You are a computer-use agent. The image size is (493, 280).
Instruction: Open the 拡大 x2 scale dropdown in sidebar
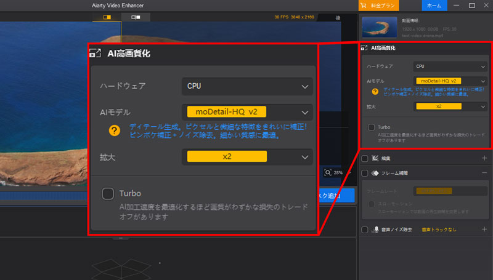tap(450, 106)
